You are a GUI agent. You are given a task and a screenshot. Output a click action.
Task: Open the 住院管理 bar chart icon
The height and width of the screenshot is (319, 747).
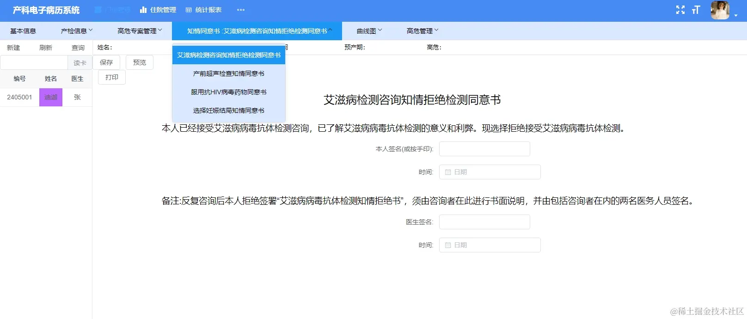point(143,10)
